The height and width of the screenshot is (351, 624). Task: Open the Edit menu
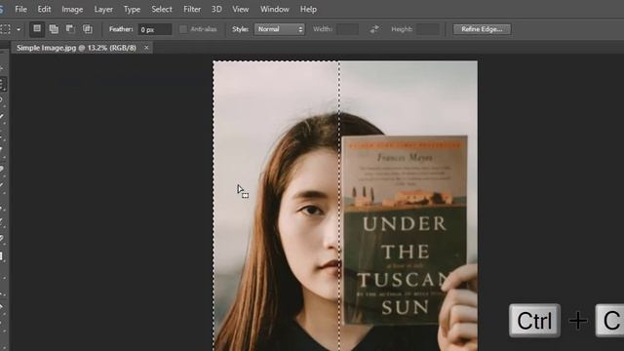[x=44, y=9]
